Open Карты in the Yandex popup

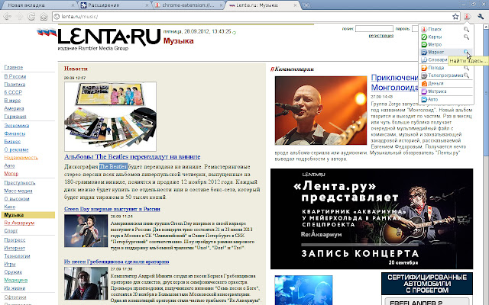pos(435,37)
